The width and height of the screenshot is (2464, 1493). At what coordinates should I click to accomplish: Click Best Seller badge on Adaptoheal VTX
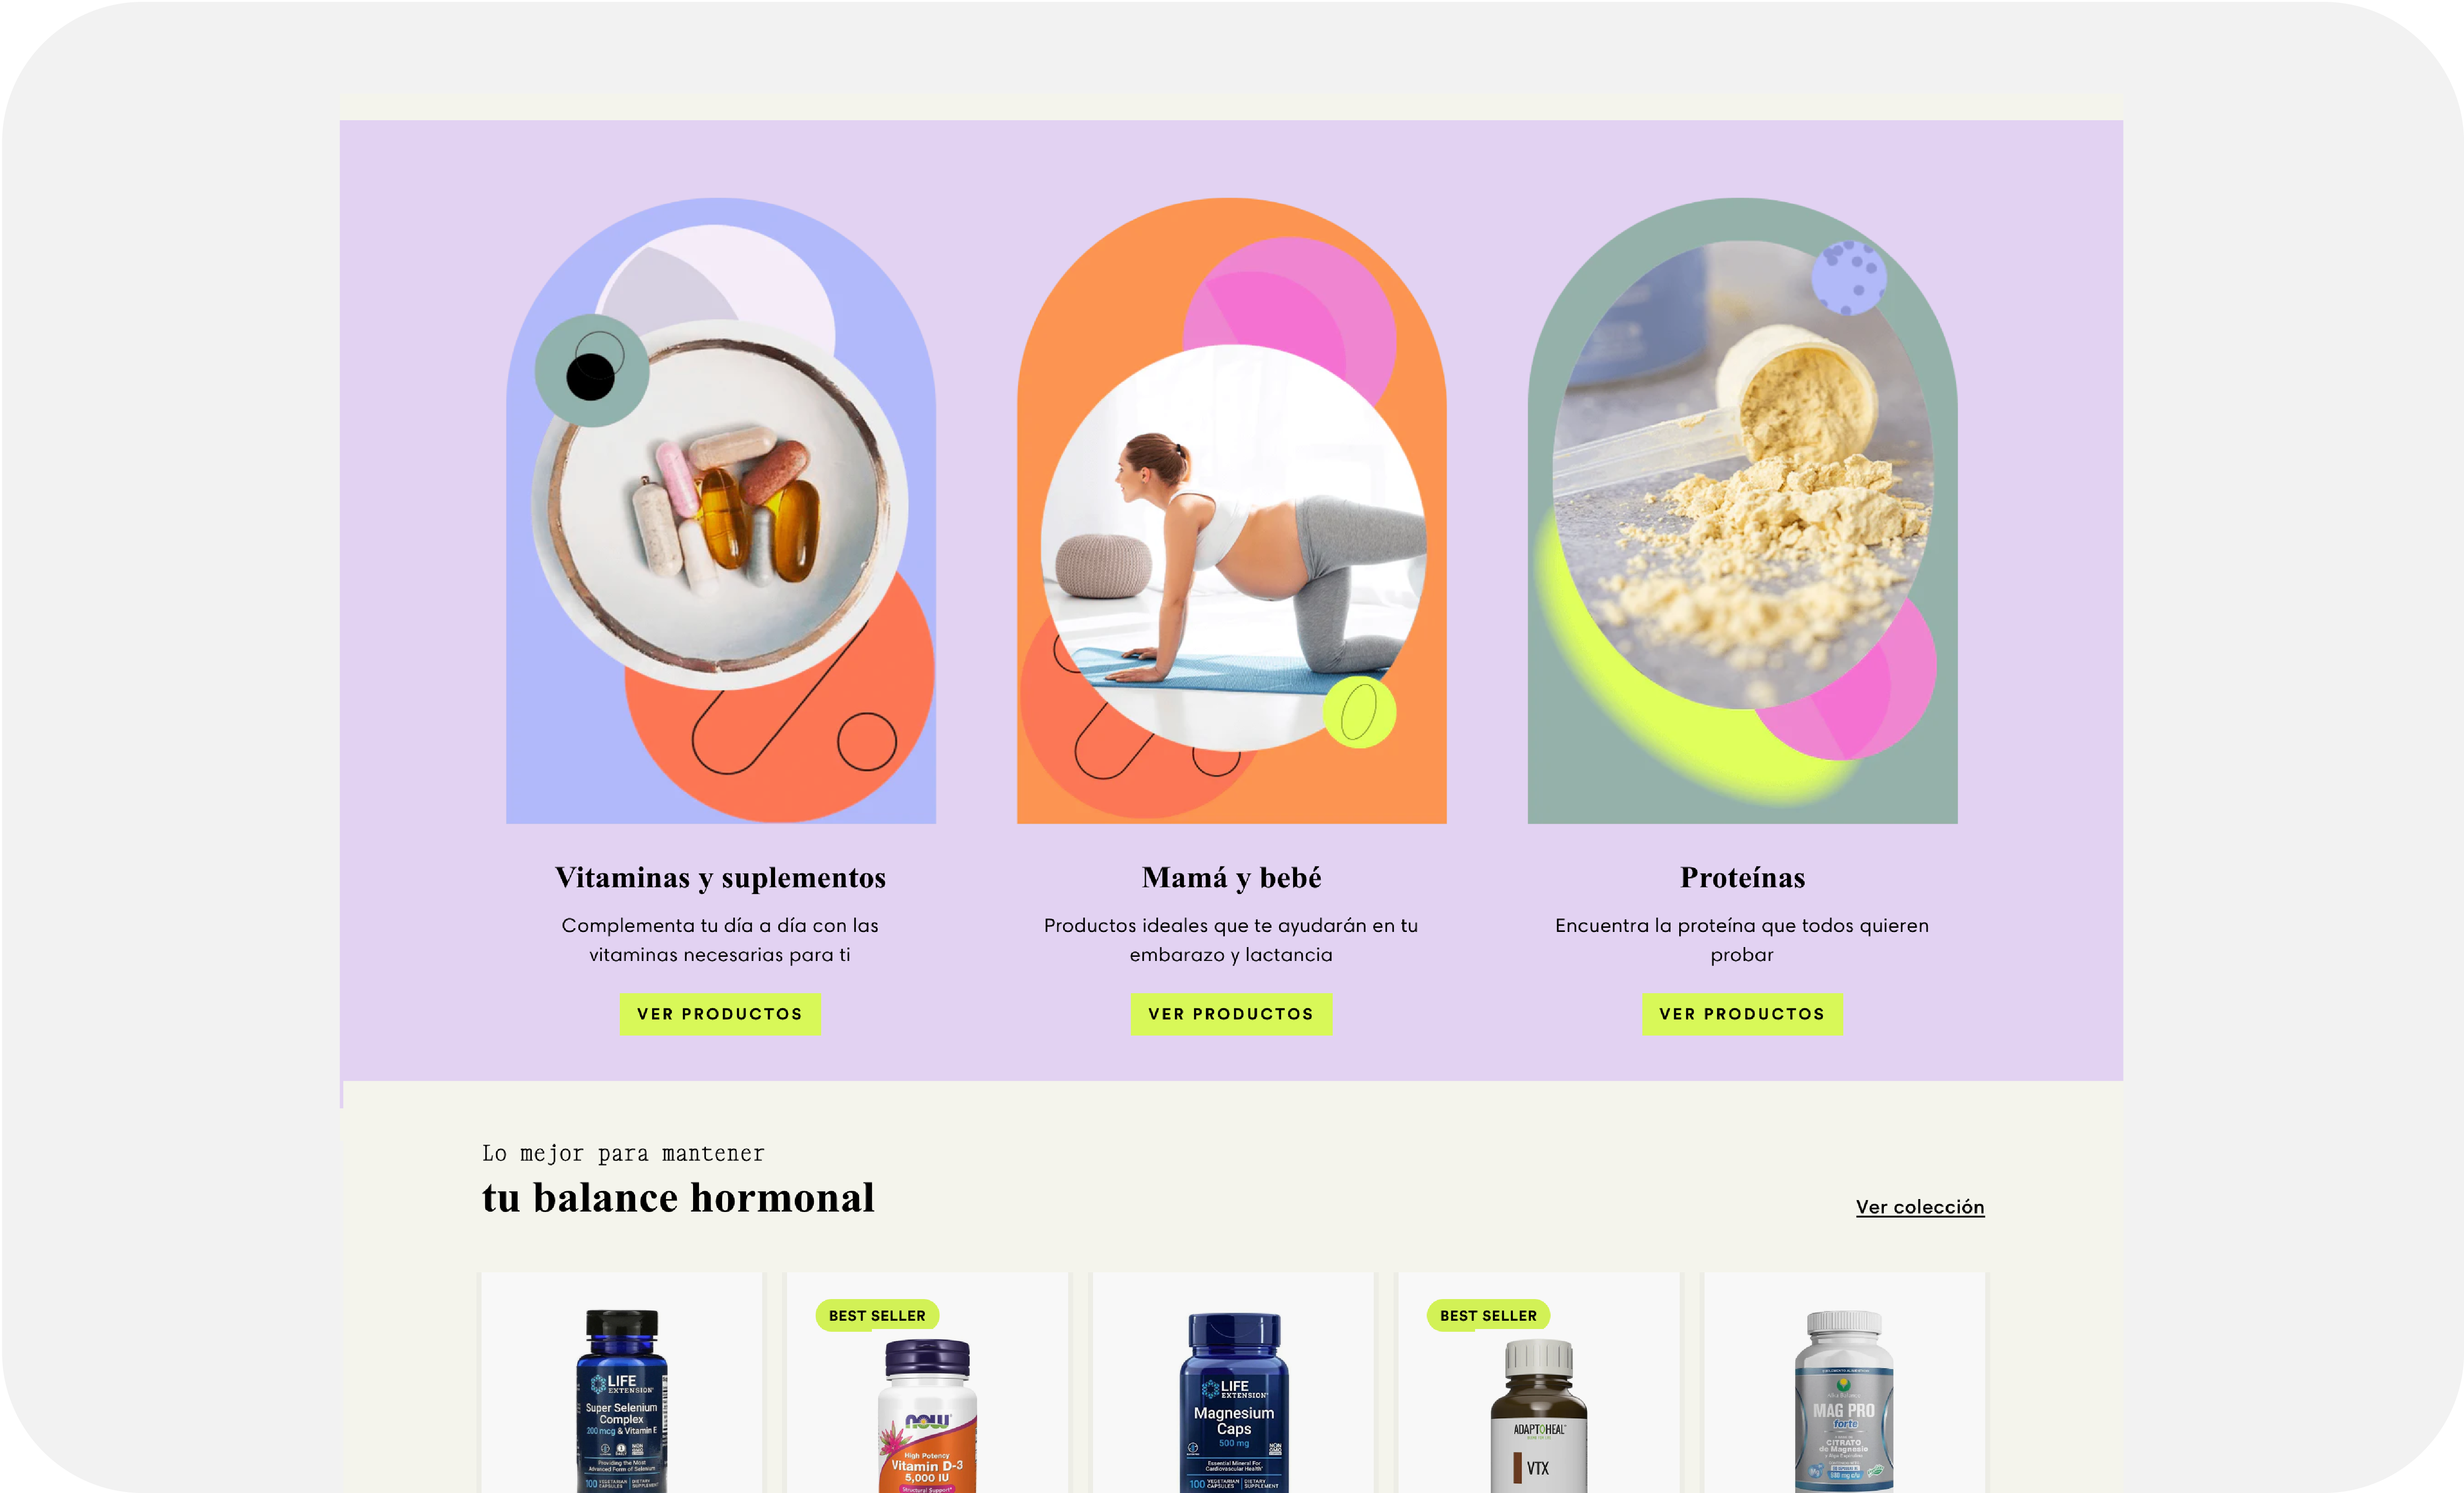click(1488, 1315)
